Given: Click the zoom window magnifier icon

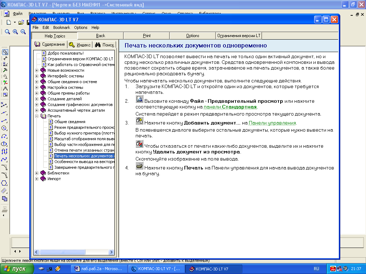Looking at the screenshot, I should click(x=7, y=32).
